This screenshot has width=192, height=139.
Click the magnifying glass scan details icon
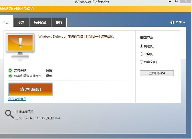pyautogui.click(x=9, y=114)
